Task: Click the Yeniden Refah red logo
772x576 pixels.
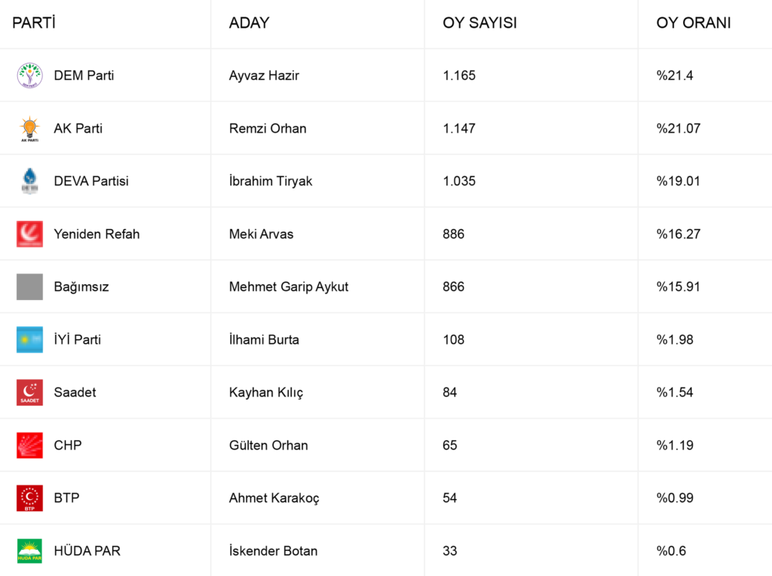Action: pos(30,234)
